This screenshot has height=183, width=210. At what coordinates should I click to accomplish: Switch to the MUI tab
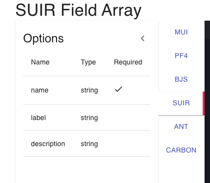pos(181,32)
